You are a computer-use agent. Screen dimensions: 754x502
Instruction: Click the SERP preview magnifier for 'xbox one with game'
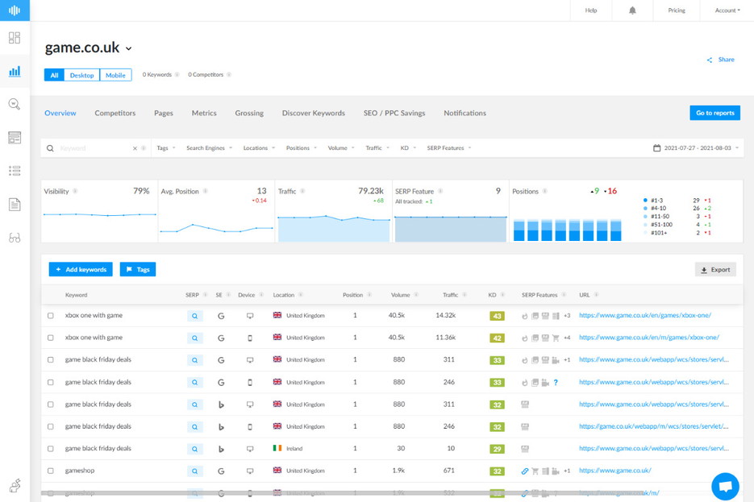click(x=194, y=315)
